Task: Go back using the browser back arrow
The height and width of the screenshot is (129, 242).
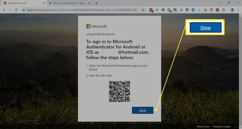Action: pyautogui.click(x=4, y=10)
